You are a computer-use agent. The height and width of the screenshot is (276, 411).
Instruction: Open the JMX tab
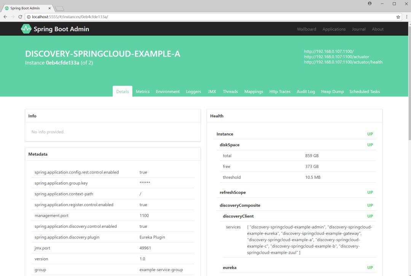point(212,91)
